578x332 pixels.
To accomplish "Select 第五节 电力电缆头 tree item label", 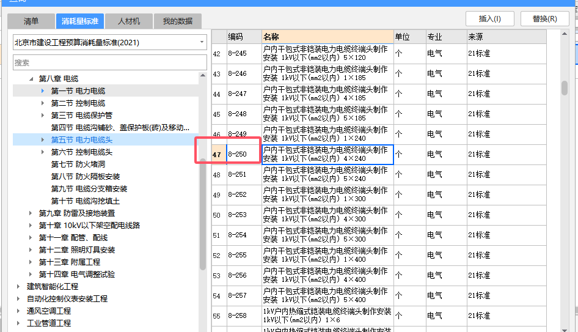I will tap(82, 140).
